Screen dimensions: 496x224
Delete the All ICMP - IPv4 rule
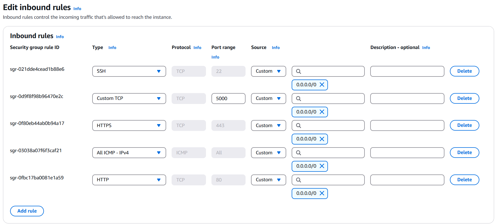point(464,152)
